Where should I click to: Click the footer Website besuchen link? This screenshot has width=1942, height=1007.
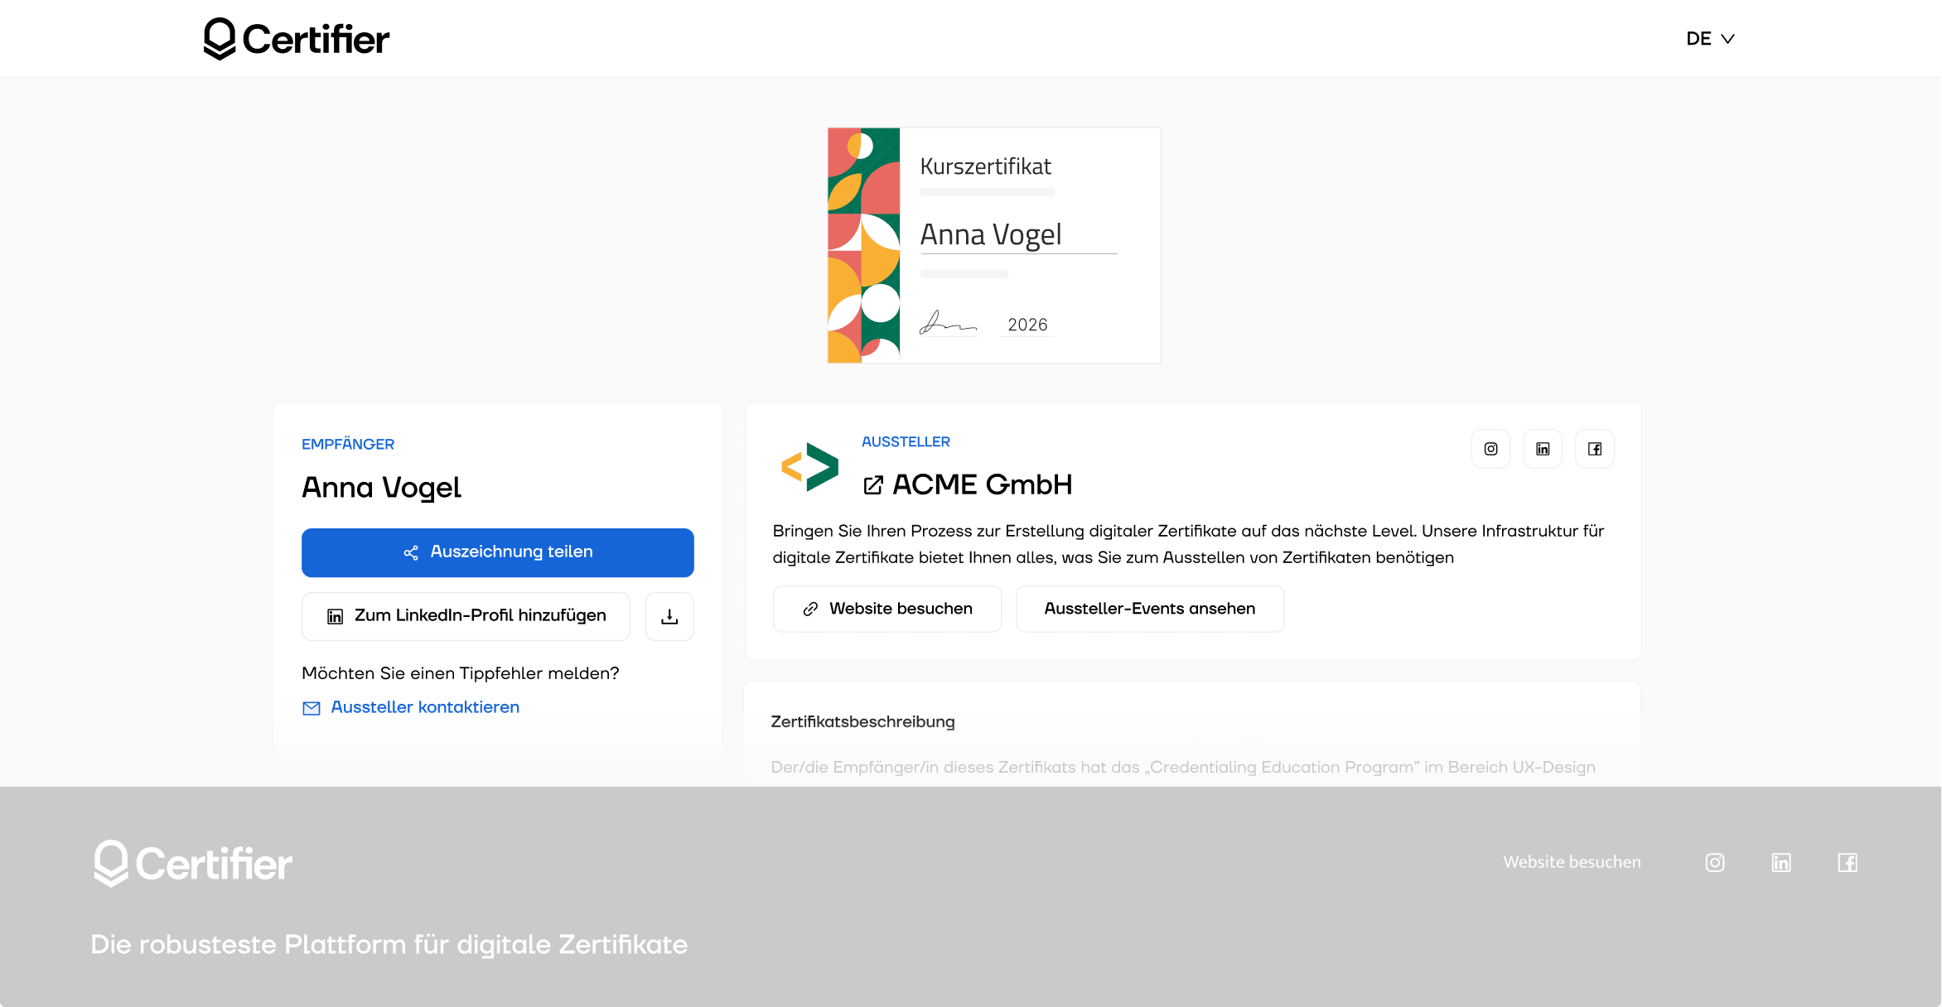(x=1572, y=862)
